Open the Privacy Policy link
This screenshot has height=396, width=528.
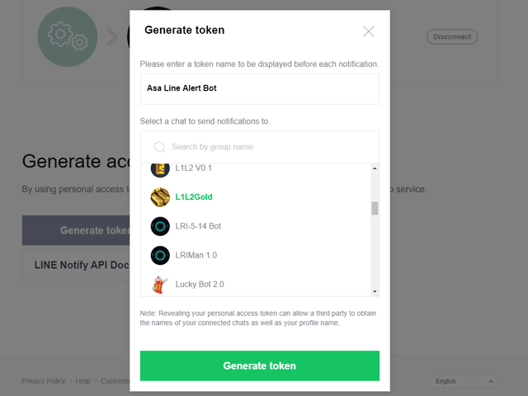pyautogui.click(x=44, y=381)
